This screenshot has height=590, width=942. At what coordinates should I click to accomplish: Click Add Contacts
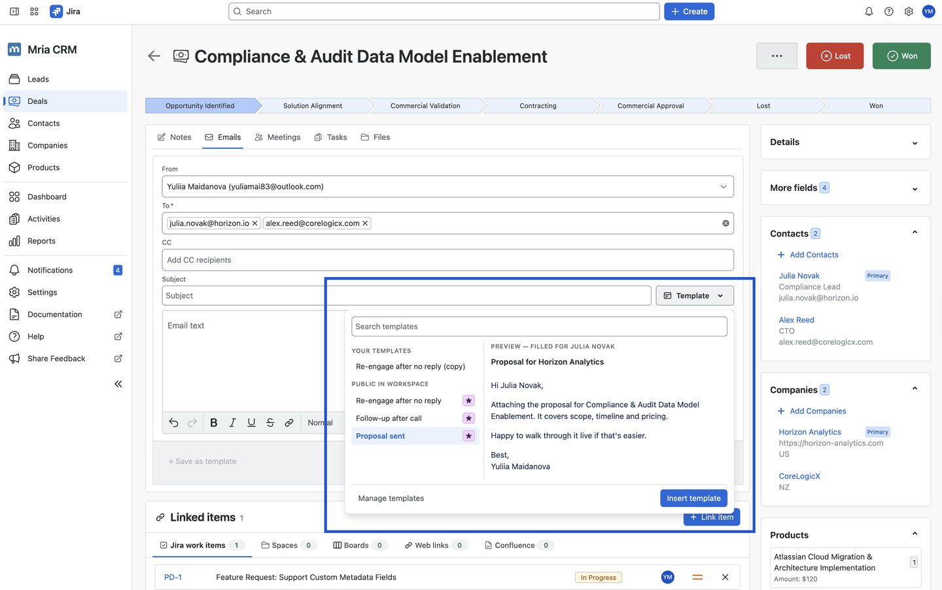tap(808, 255)
